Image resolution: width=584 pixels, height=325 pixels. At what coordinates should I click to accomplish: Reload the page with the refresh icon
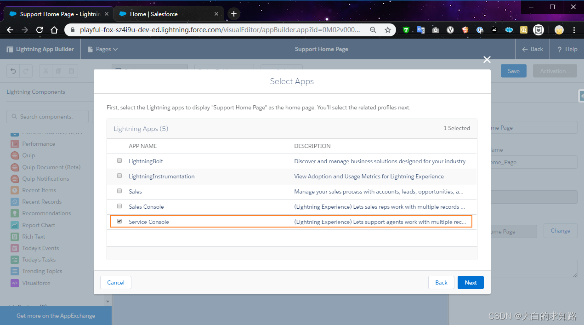tap(40, 30)
